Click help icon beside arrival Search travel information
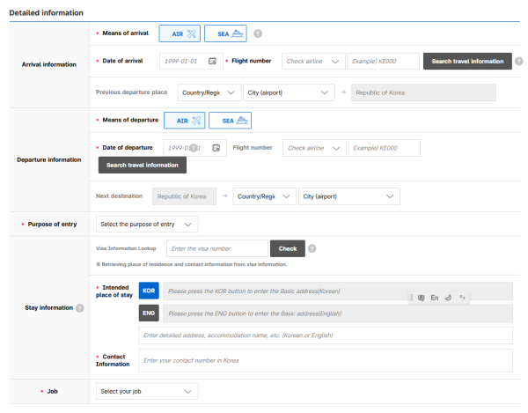This screenshot has width=528, height=413. click(521, 61)
